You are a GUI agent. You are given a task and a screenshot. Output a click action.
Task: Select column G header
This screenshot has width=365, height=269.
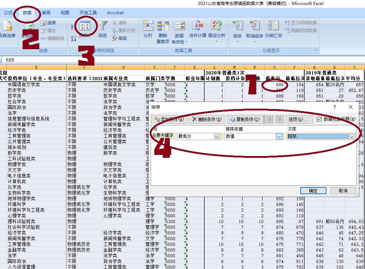tap(84, 67)
